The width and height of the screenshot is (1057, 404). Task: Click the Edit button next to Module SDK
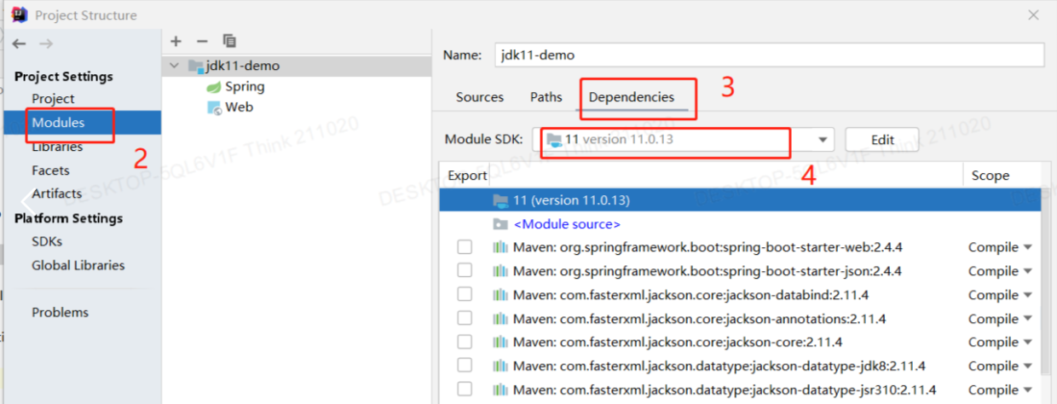click(882, 140)
